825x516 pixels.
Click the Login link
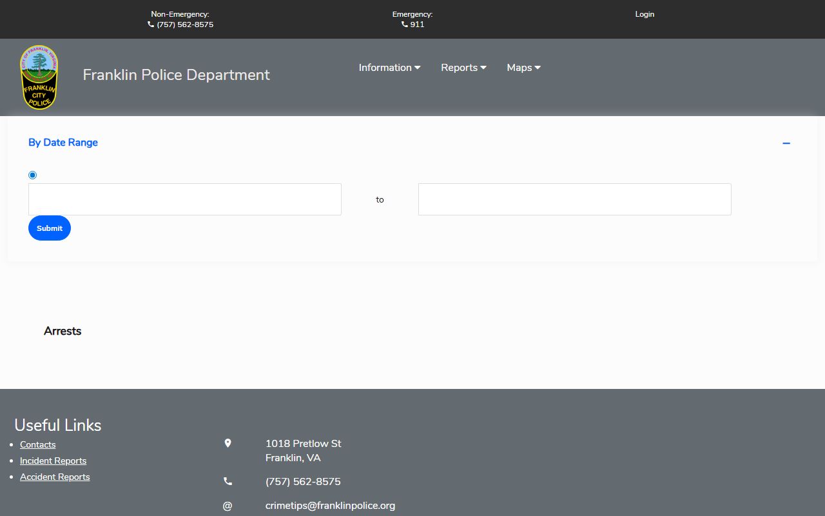click(x=645, y=14)
